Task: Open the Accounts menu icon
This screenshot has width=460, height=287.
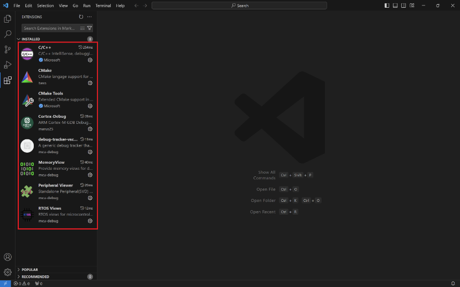Action: (8, 257)
